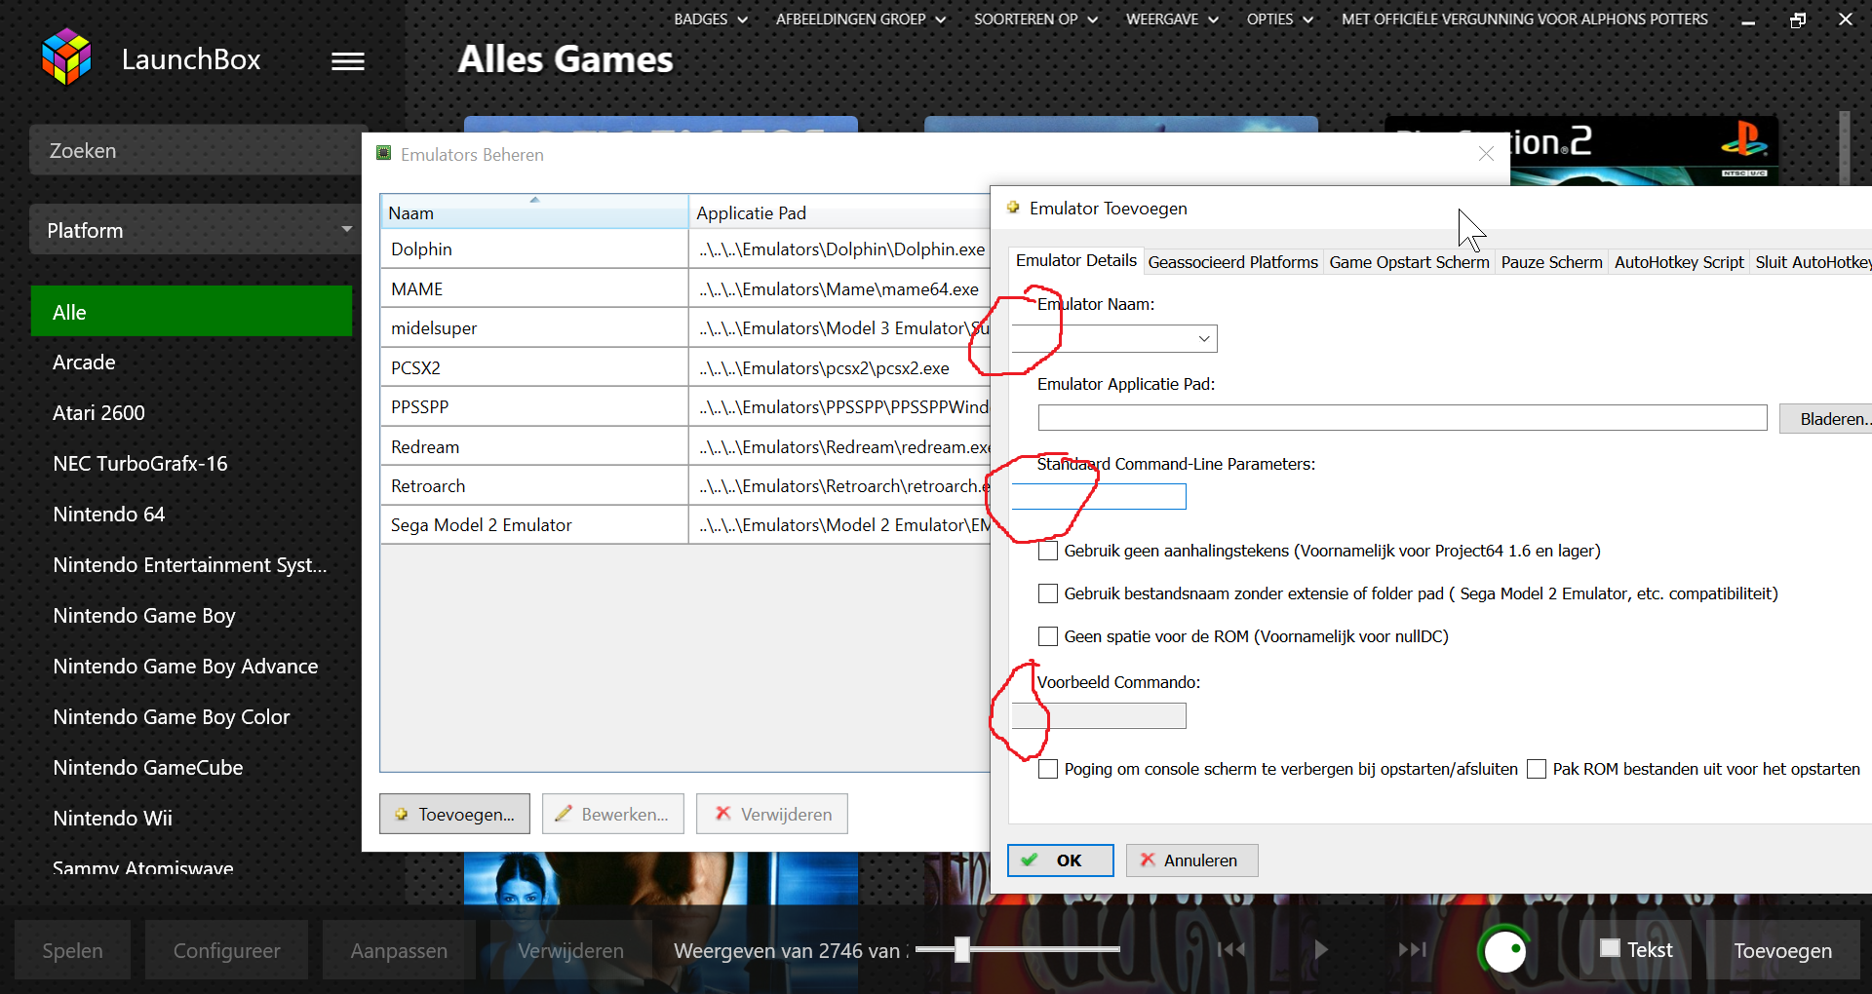Screen dimensions: 1872x994
Task: Switch to Sluit AutoHotkey tab
Action: 1812,262
